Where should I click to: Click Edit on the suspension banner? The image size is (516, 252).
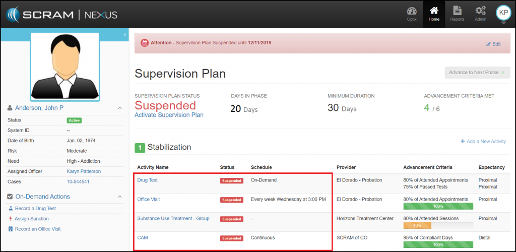(493, 44)
